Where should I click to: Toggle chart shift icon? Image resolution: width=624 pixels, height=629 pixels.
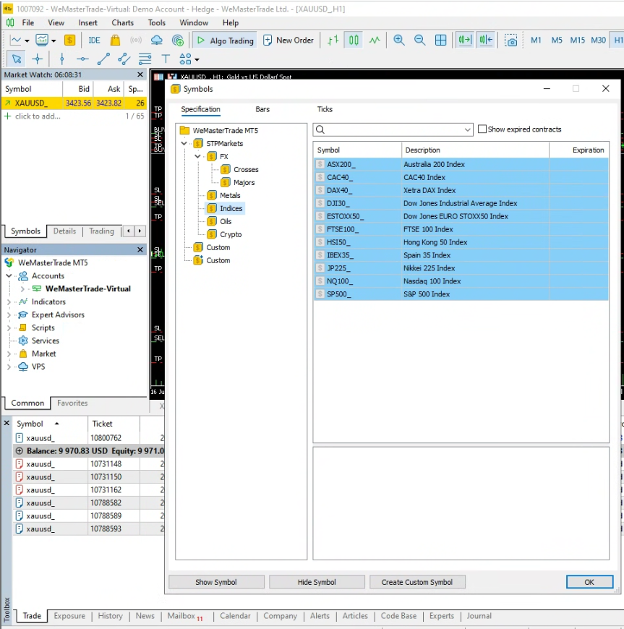click(486, 40)
